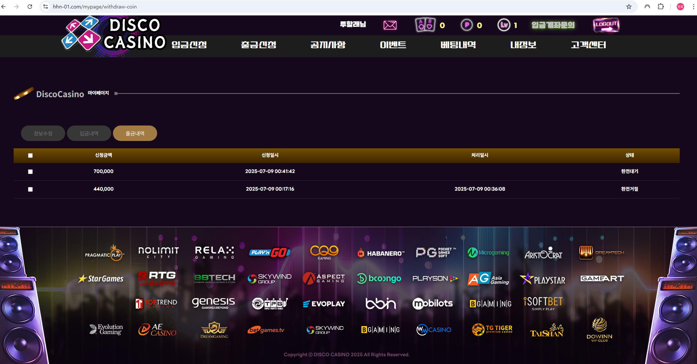Open the 출금신청 menu
Image resolution: width=697 pixels, height=364 pixels.
[259, 45]
